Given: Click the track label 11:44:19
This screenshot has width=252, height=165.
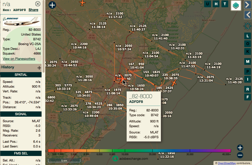Looking at the screenshot, I should (213, 67).
